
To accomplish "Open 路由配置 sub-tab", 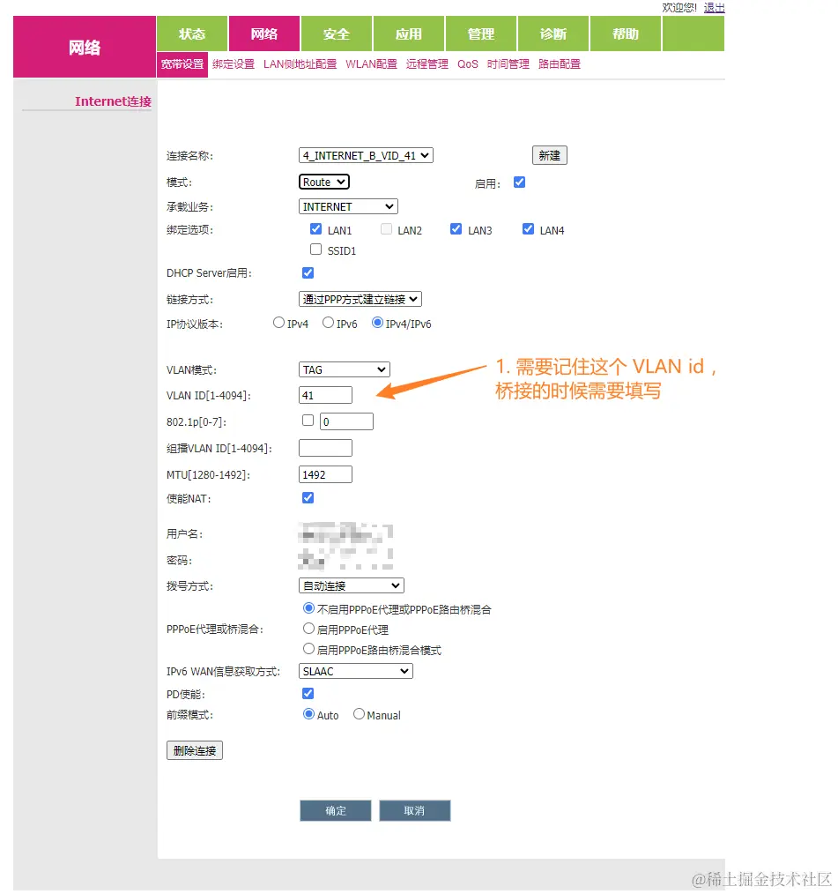I will click(x=560, y=63).
